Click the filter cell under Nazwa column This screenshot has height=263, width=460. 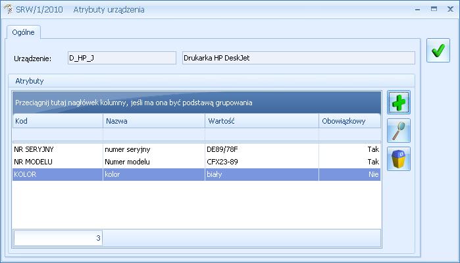154,135
